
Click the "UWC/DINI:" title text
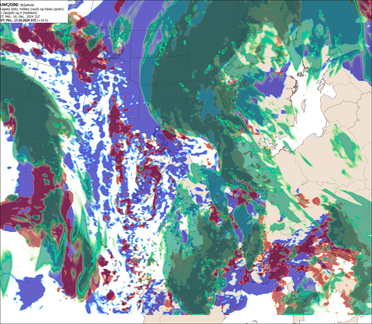(x=10, y=5)
